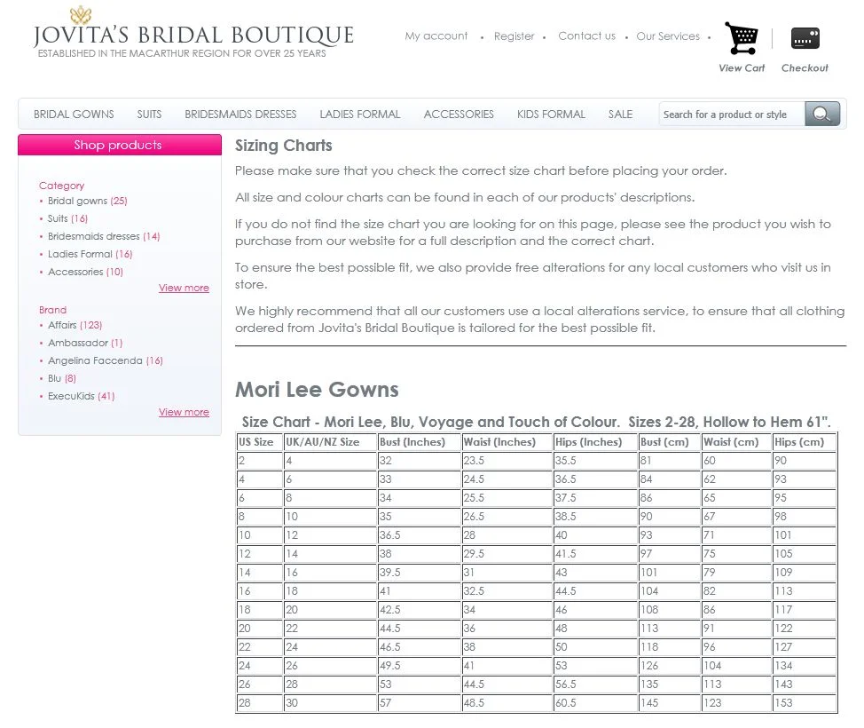Click the waist value 23.5 cell
The width and height of the screenshot is (864, 728).
(x=507, y=461)
